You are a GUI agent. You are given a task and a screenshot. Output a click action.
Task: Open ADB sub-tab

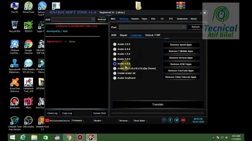(114, 35)
